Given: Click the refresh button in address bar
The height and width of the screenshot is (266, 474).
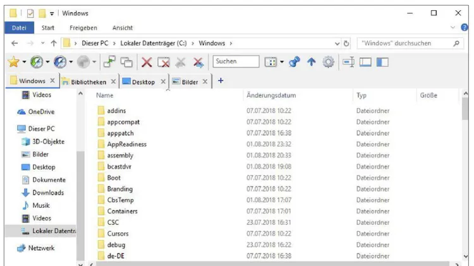Looking at the screenshot, I should 346,44.
